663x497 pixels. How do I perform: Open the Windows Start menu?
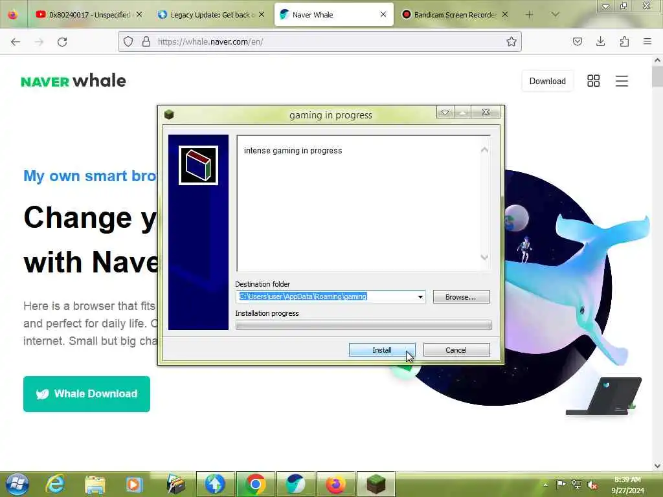[x=17, y=484]
